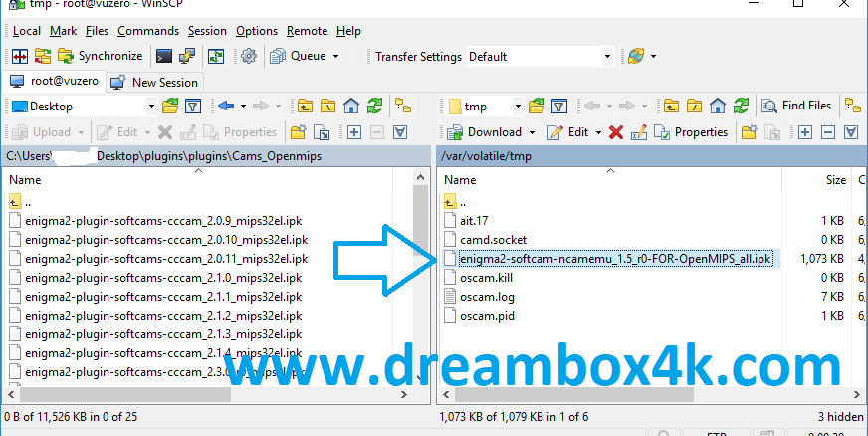868x436 pixels.
Task: Select cccam_2.0.9_mips32el.ipk in local panel
Action: click(163, 221)
